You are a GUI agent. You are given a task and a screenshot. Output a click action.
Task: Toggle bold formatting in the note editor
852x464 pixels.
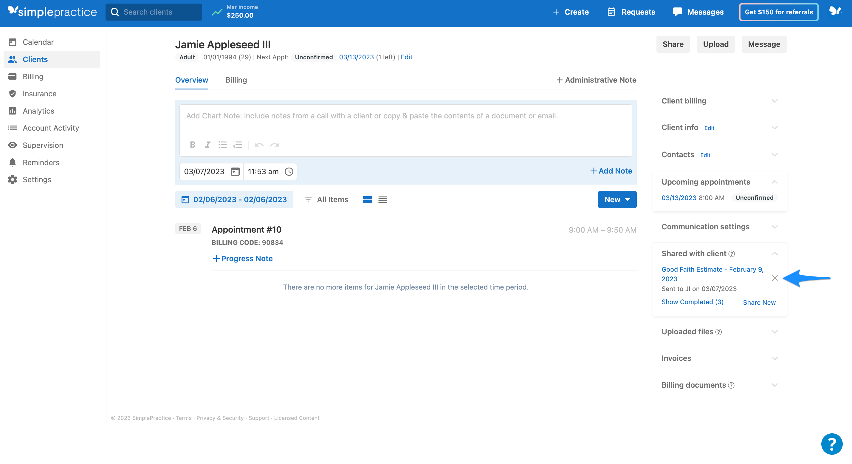pos(193,145)
